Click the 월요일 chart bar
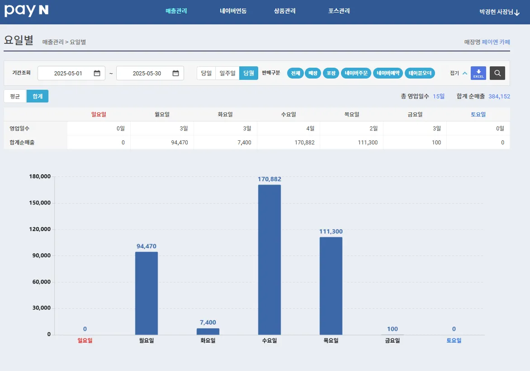Screen dimensions: 530x371 pyautogui.click(x=147, y=293)
